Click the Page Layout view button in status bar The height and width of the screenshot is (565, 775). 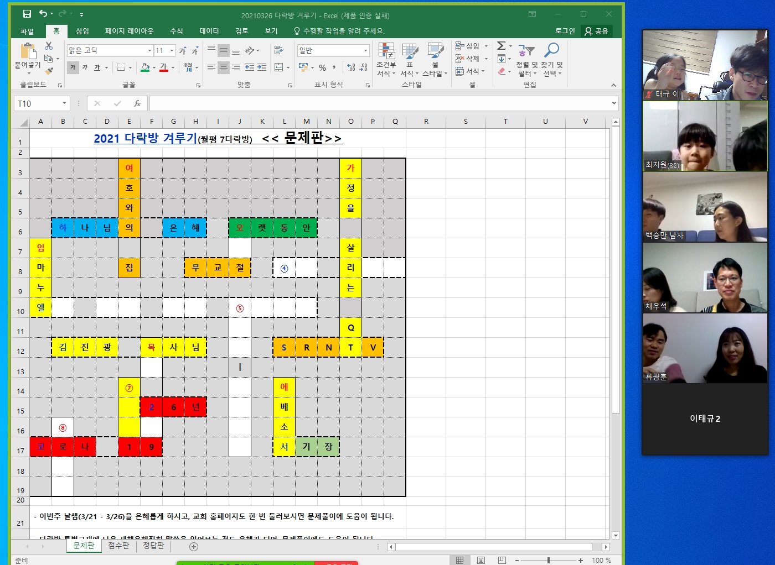481,560
